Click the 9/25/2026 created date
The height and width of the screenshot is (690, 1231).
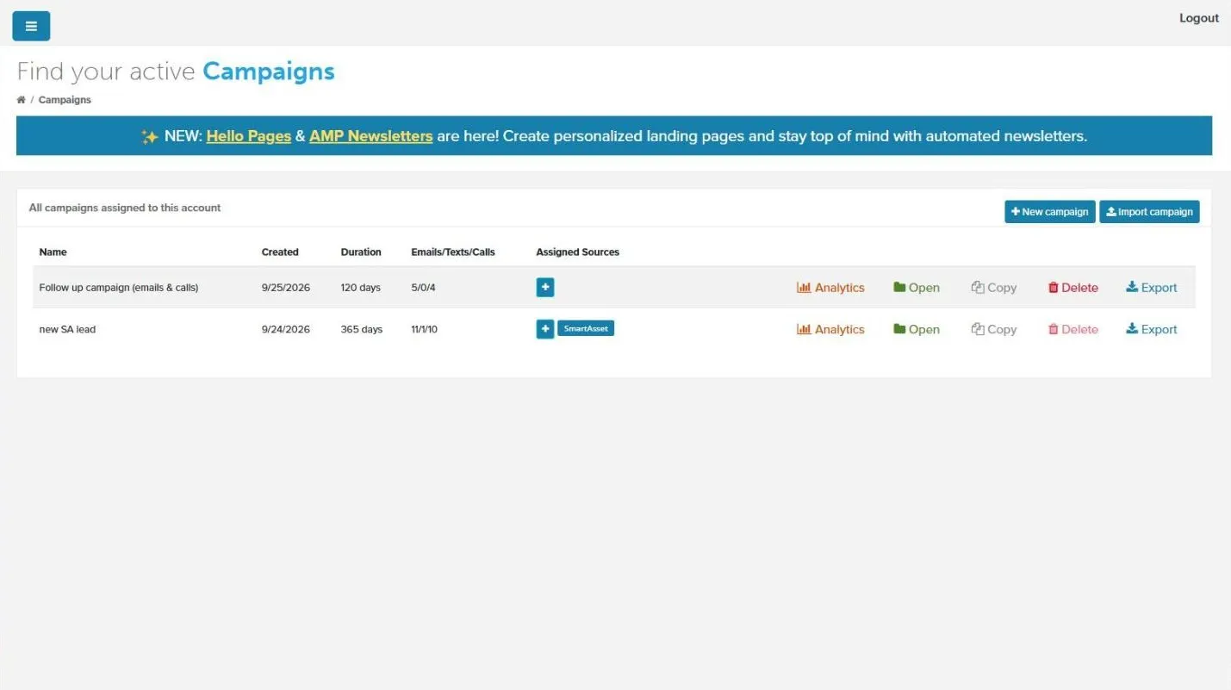[286, 288]
